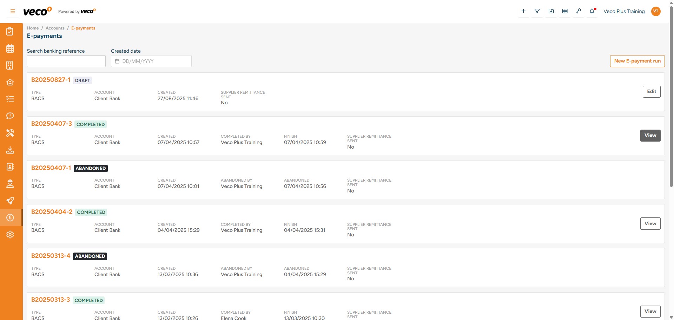Viewport: 674px width, 320px height.
Task: Expand the export download icon in the toolbar
Action: point(551,11)
